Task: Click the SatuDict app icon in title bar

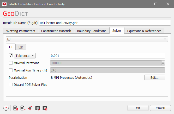Action: [x=4, y=4]
